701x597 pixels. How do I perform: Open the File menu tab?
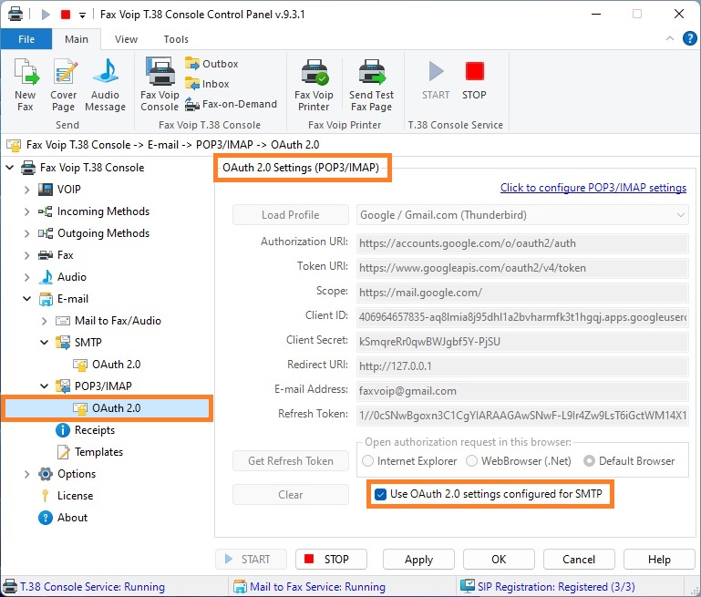(26, 39)
